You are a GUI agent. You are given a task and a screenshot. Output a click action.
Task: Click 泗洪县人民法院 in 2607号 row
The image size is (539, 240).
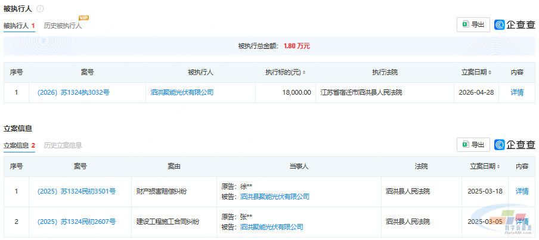click(408, 222)
